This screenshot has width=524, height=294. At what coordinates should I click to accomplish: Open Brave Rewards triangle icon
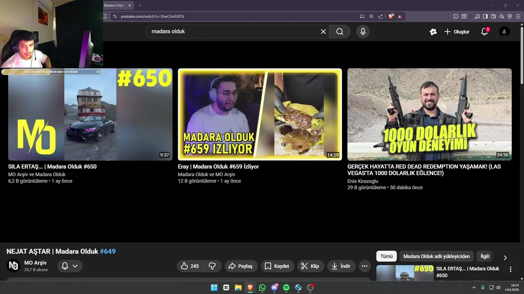[400, 16]
